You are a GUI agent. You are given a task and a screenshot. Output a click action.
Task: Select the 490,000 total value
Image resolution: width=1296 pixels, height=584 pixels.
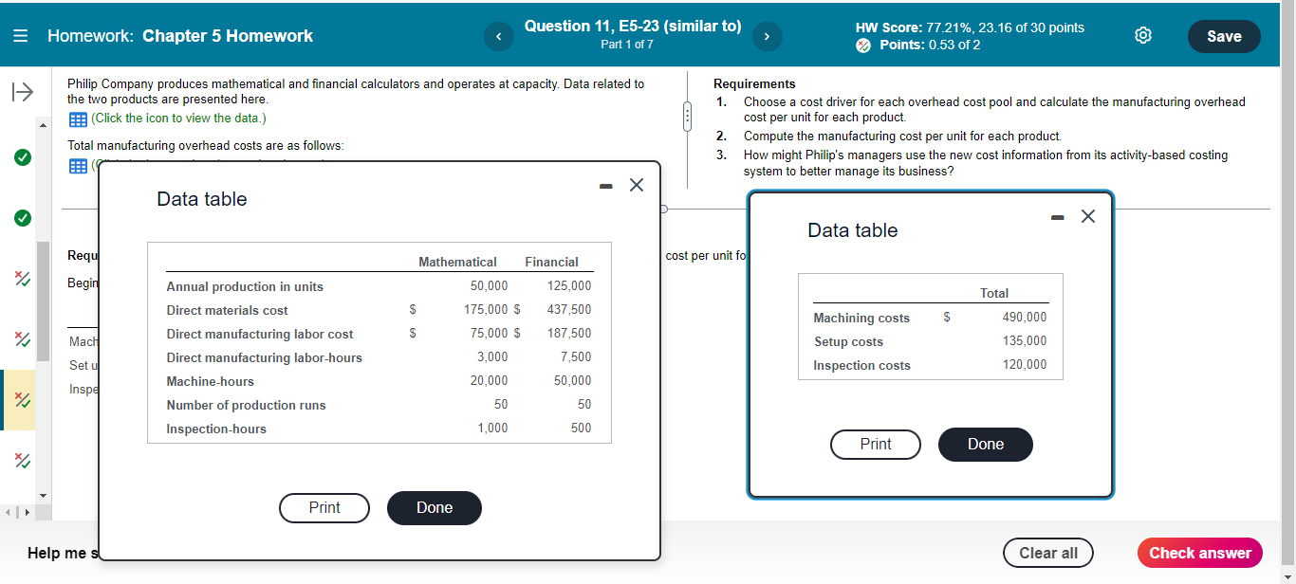click(1025, 317)
